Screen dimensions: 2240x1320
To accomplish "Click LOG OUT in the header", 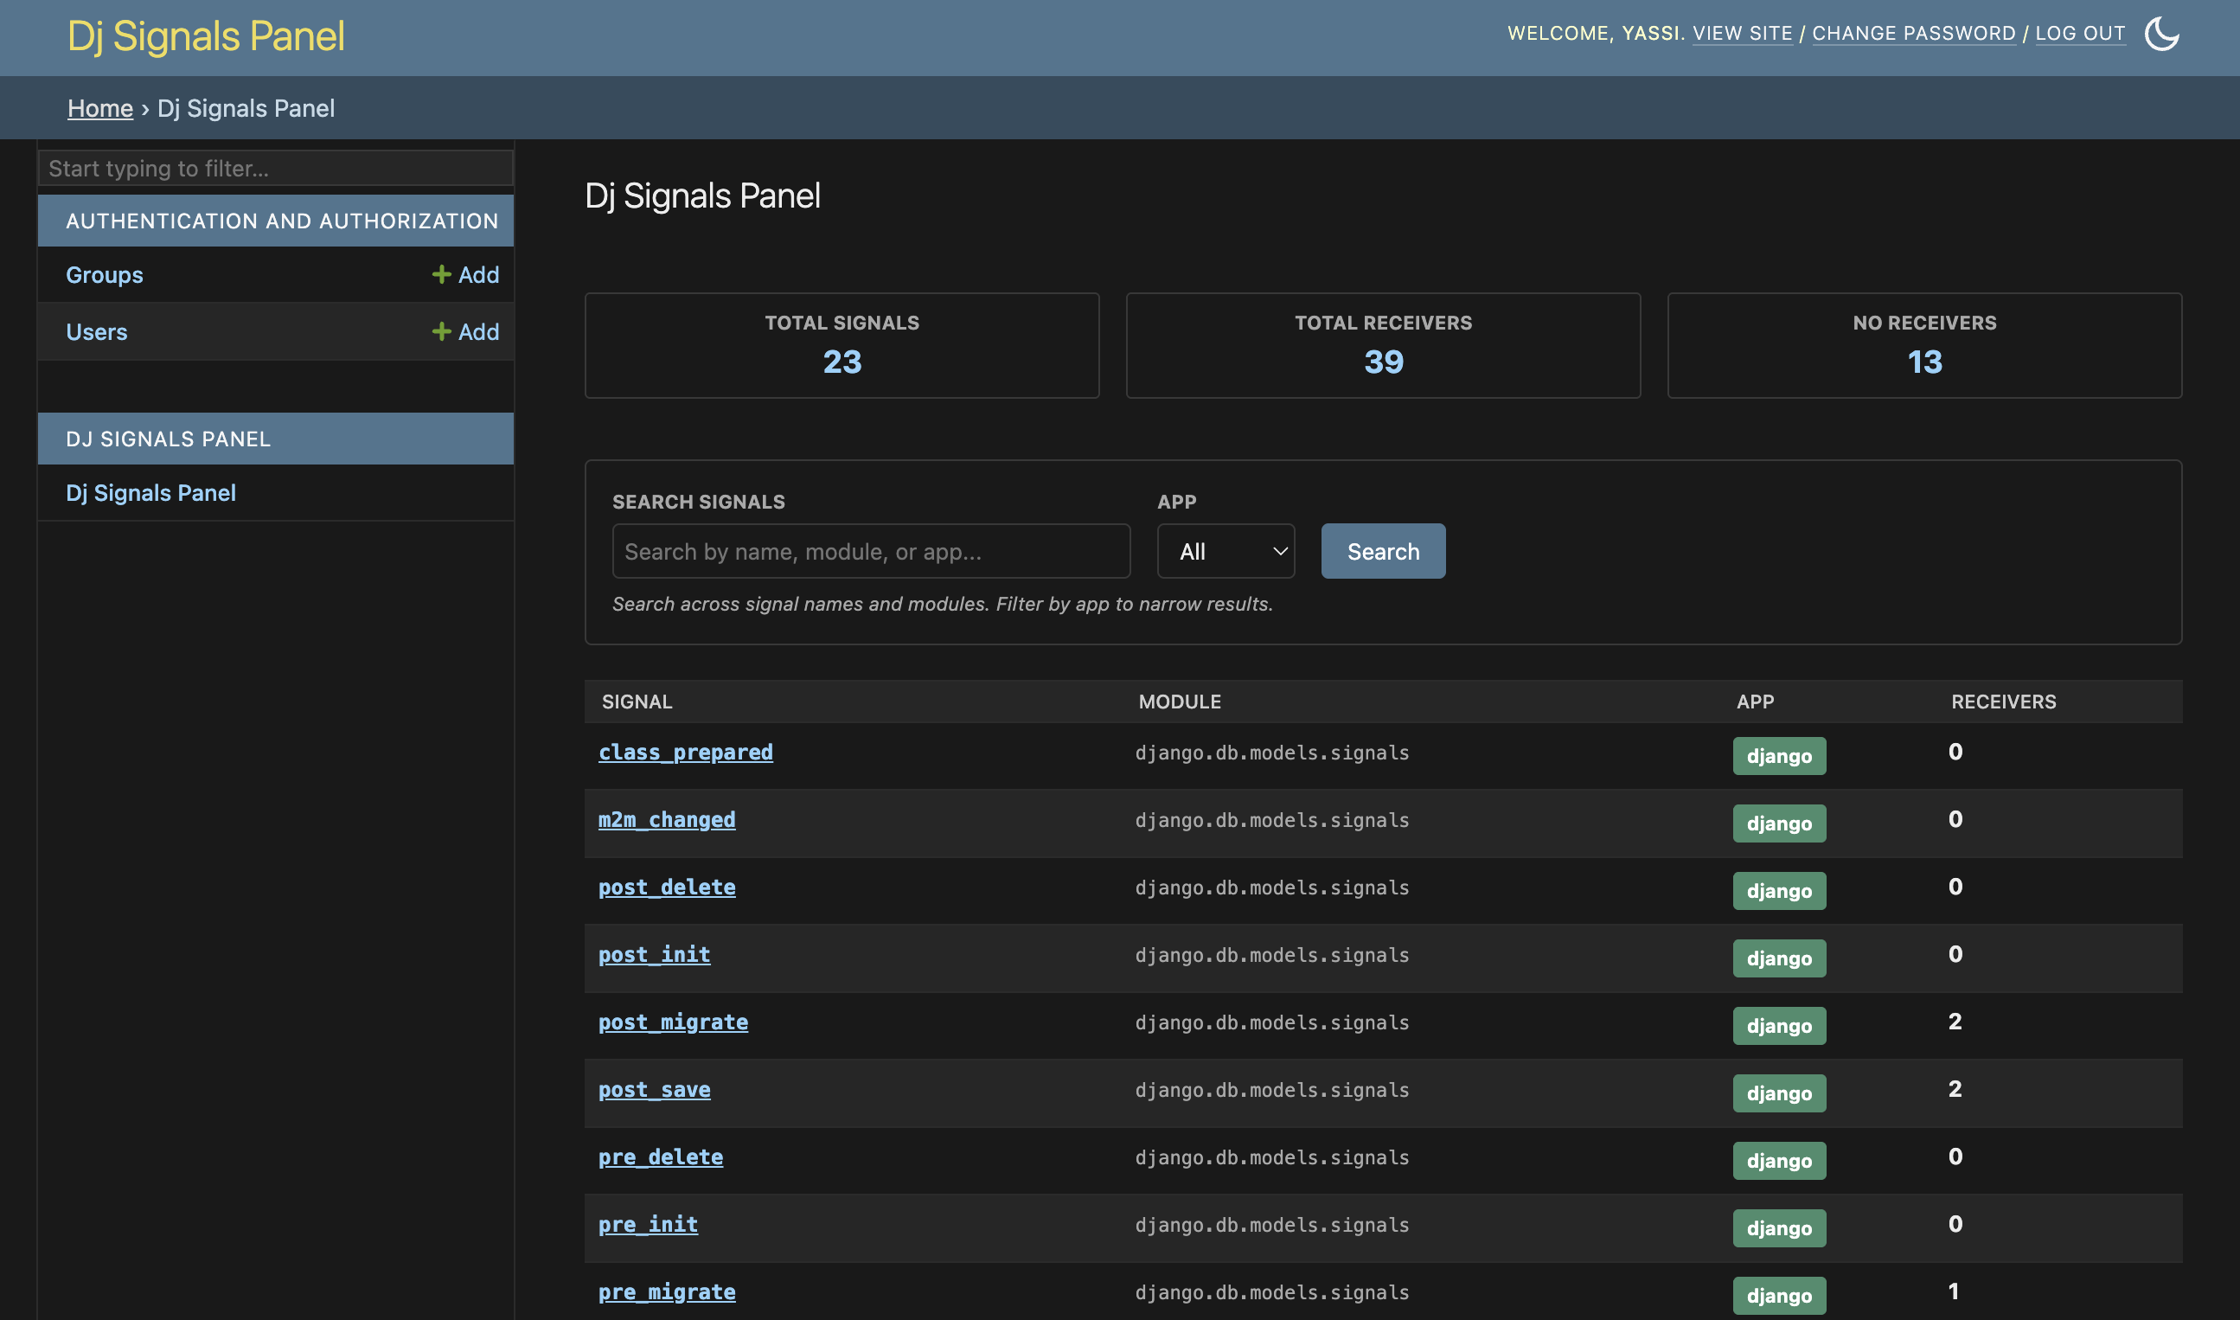I will pyautogui.click(x=2079, y=34).
